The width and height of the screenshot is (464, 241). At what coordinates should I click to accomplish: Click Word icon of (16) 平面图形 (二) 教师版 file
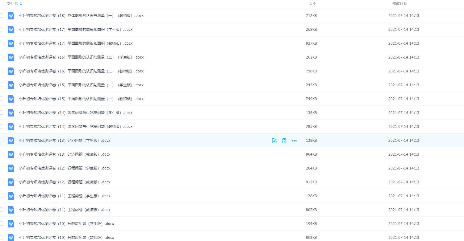[x=11, y=71]
